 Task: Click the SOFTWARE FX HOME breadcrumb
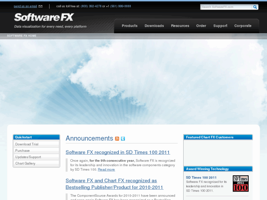(22, 36)
